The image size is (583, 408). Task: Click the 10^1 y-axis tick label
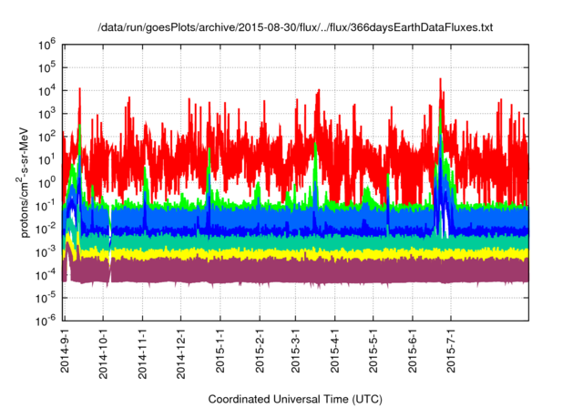tap(46, 160)
